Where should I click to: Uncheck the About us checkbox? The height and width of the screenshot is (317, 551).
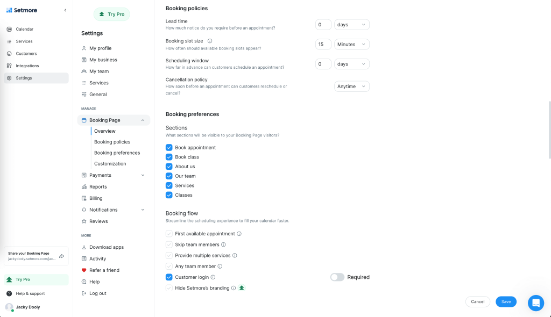(x=169, y=167)
